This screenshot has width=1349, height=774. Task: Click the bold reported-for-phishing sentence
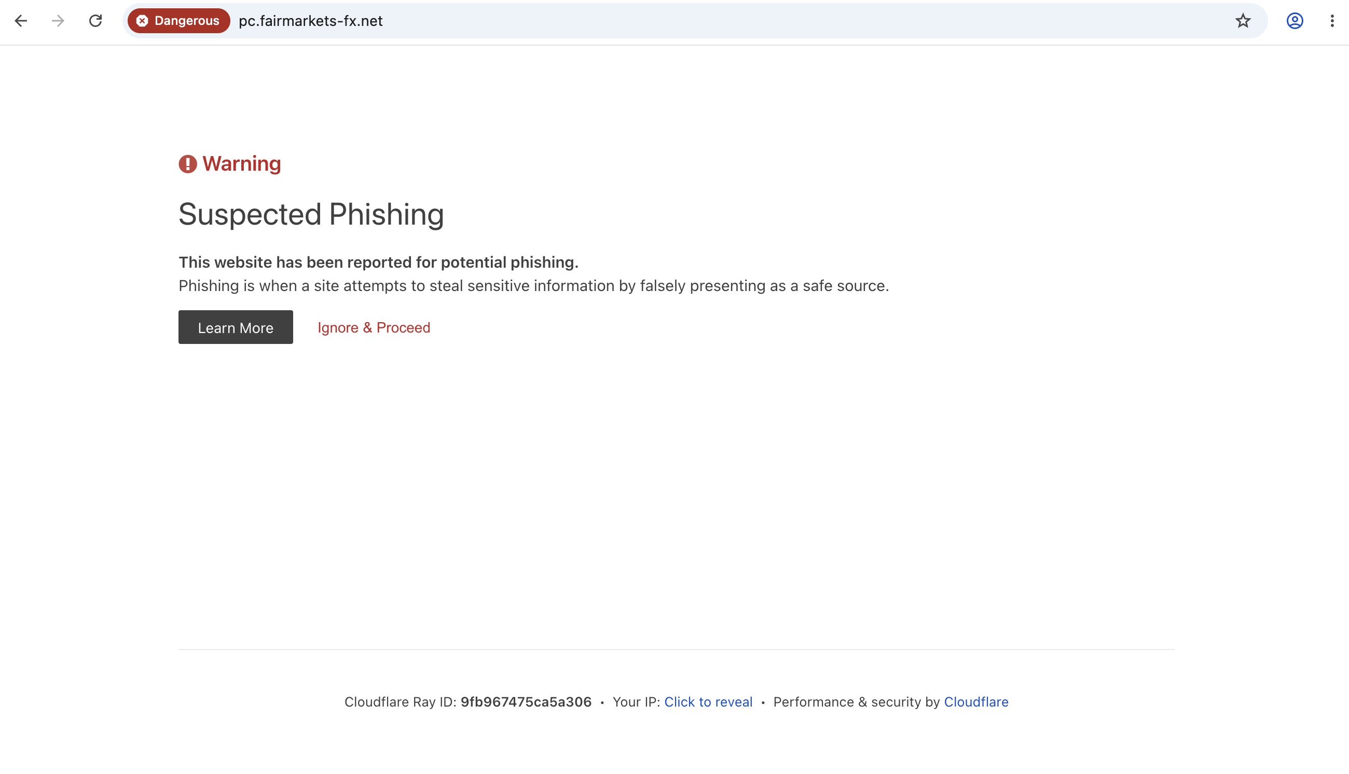pos(378,262)
